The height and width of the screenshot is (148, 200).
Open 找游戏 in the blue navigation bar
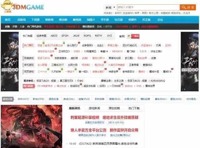pyautogui.click(x=22, y=20)
